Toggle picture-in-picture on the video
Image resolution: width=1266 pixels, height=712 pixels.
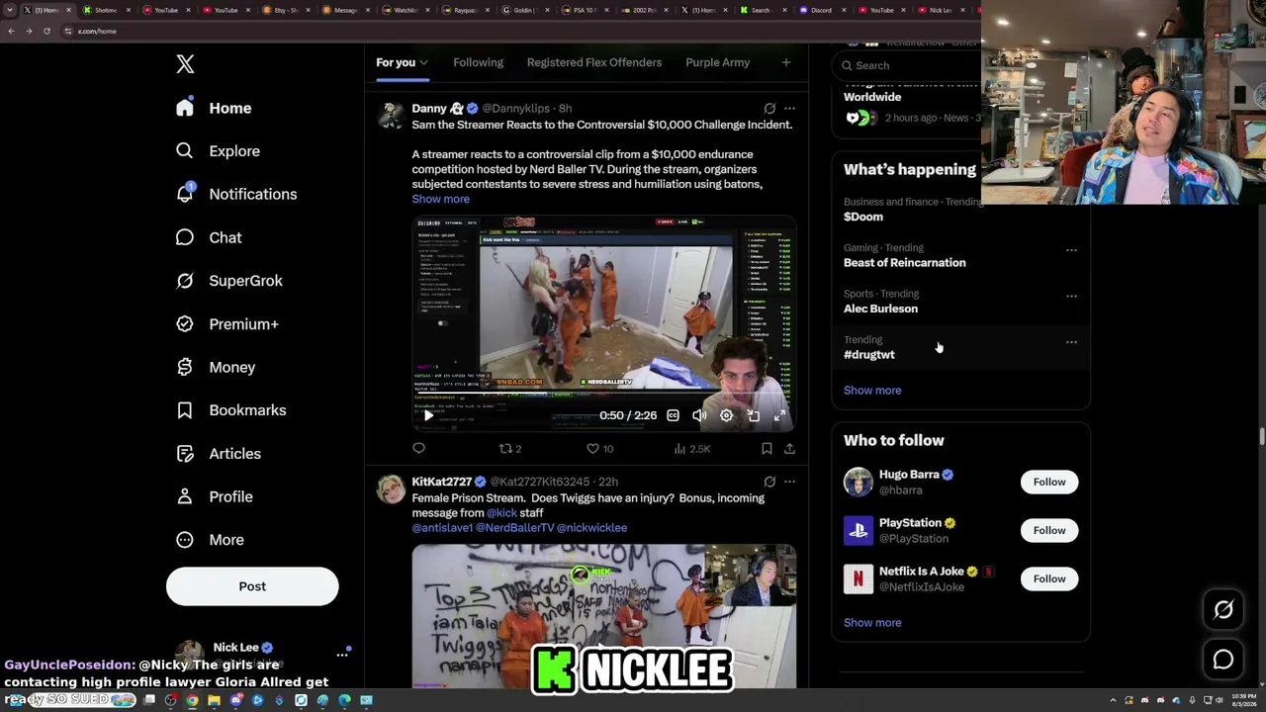tap(753, 416)
